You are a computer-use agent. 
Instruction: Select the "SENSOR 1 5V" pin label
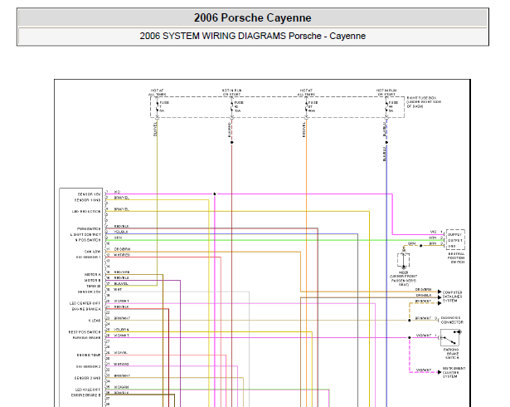coord(89,194)
